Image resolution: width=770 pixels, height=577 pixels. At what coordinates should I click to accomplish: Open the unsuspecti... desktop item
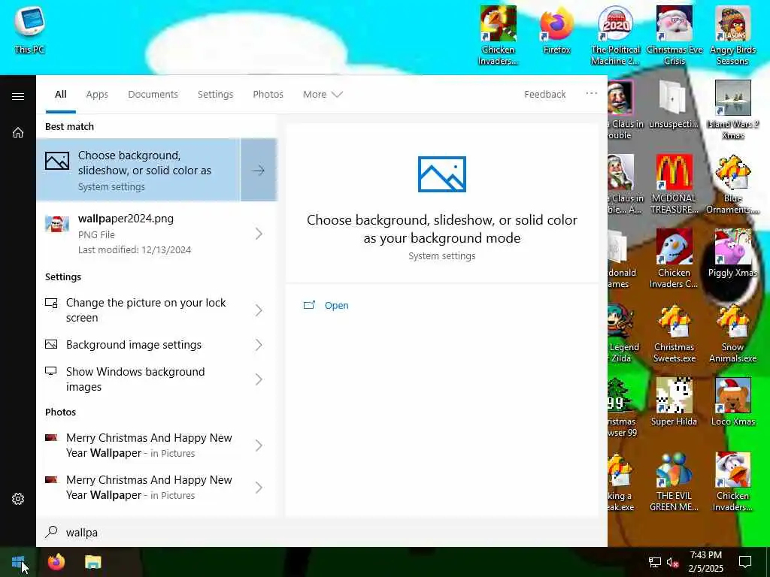[x=673, y=104]
